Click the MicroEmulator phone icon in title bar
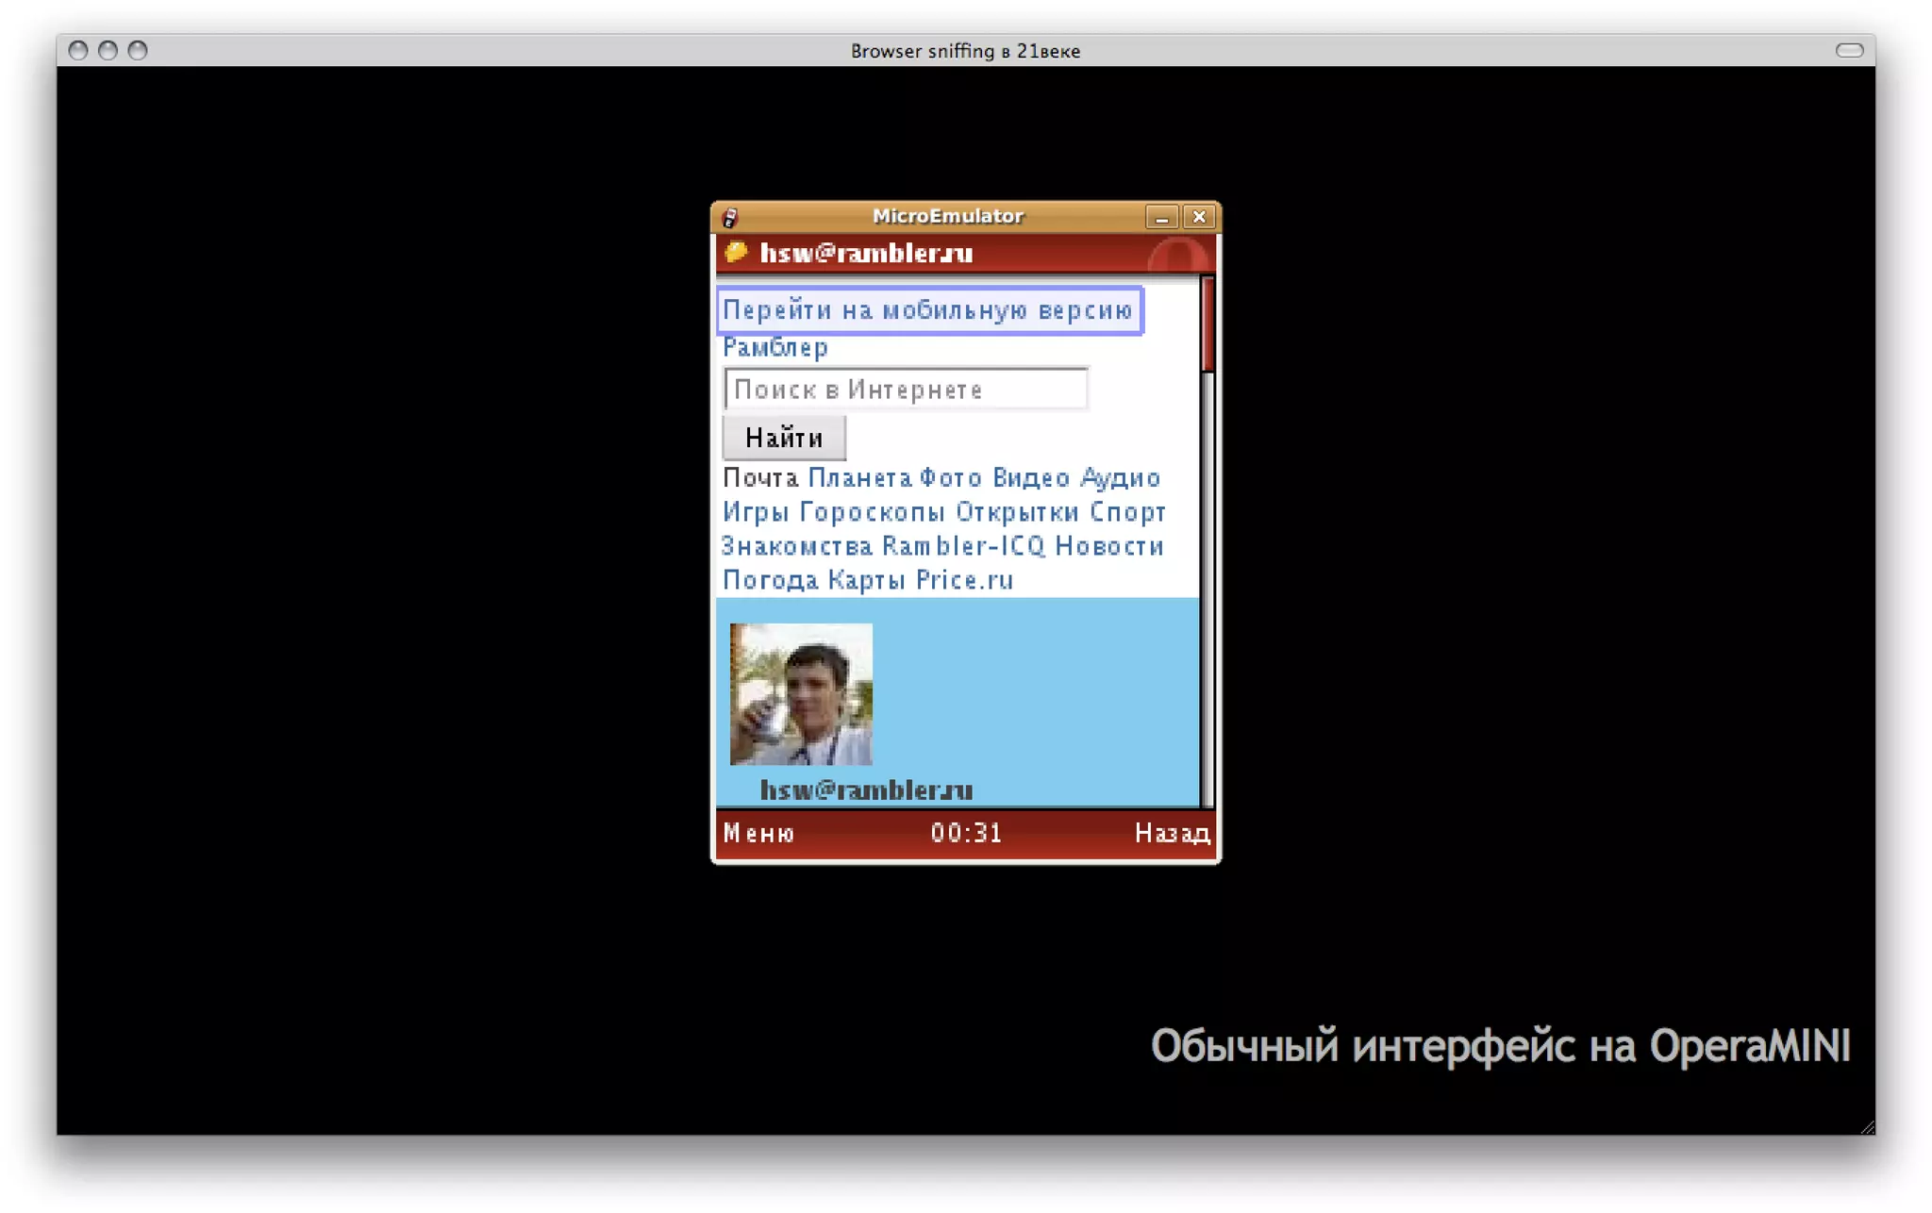 pos(729,218)
